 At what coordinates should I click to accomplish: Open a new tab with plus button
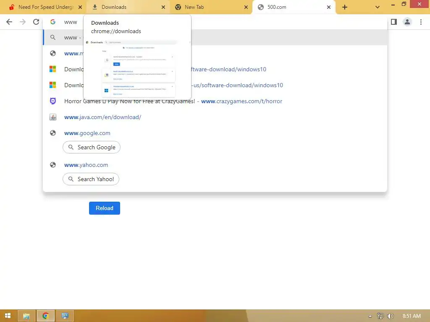[x=345, y=7]
